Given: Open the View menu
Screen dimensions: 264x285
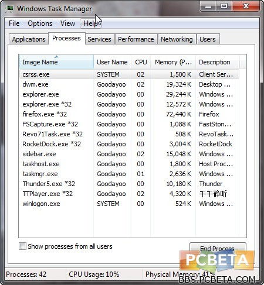Looking at the screenshot, I should [x=67, y=23].
